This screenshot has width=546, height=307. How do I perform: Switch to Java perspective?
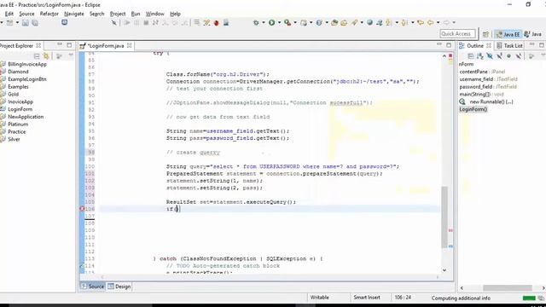point(533,34)
